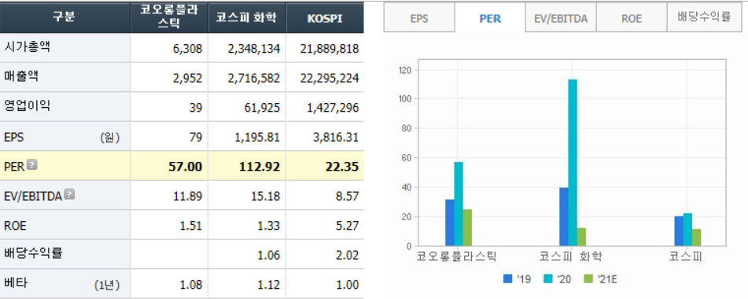Select the 배당수익률 row label in table

(32, 254)
